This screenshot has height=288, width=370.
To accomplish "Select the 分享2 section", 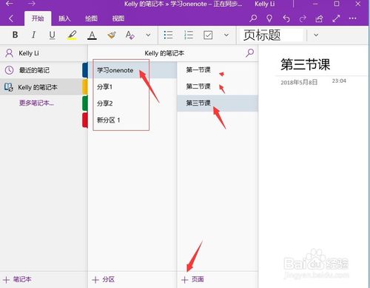I will pyautogui.click(x=132, y=103).
